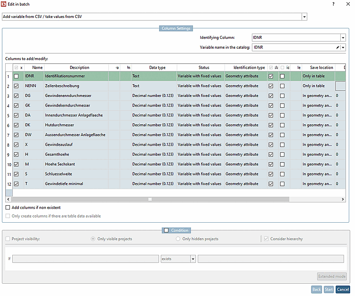Viewport: 355px width, 296px height.
Task: Click the pencil icon beside the catalog variable name
Action: point(338,47)
